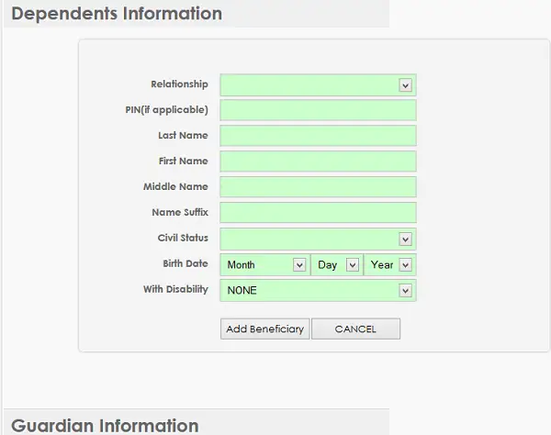Click the Name Suffix input box
This screenshot has width=551, height=435.
(318, 213)
